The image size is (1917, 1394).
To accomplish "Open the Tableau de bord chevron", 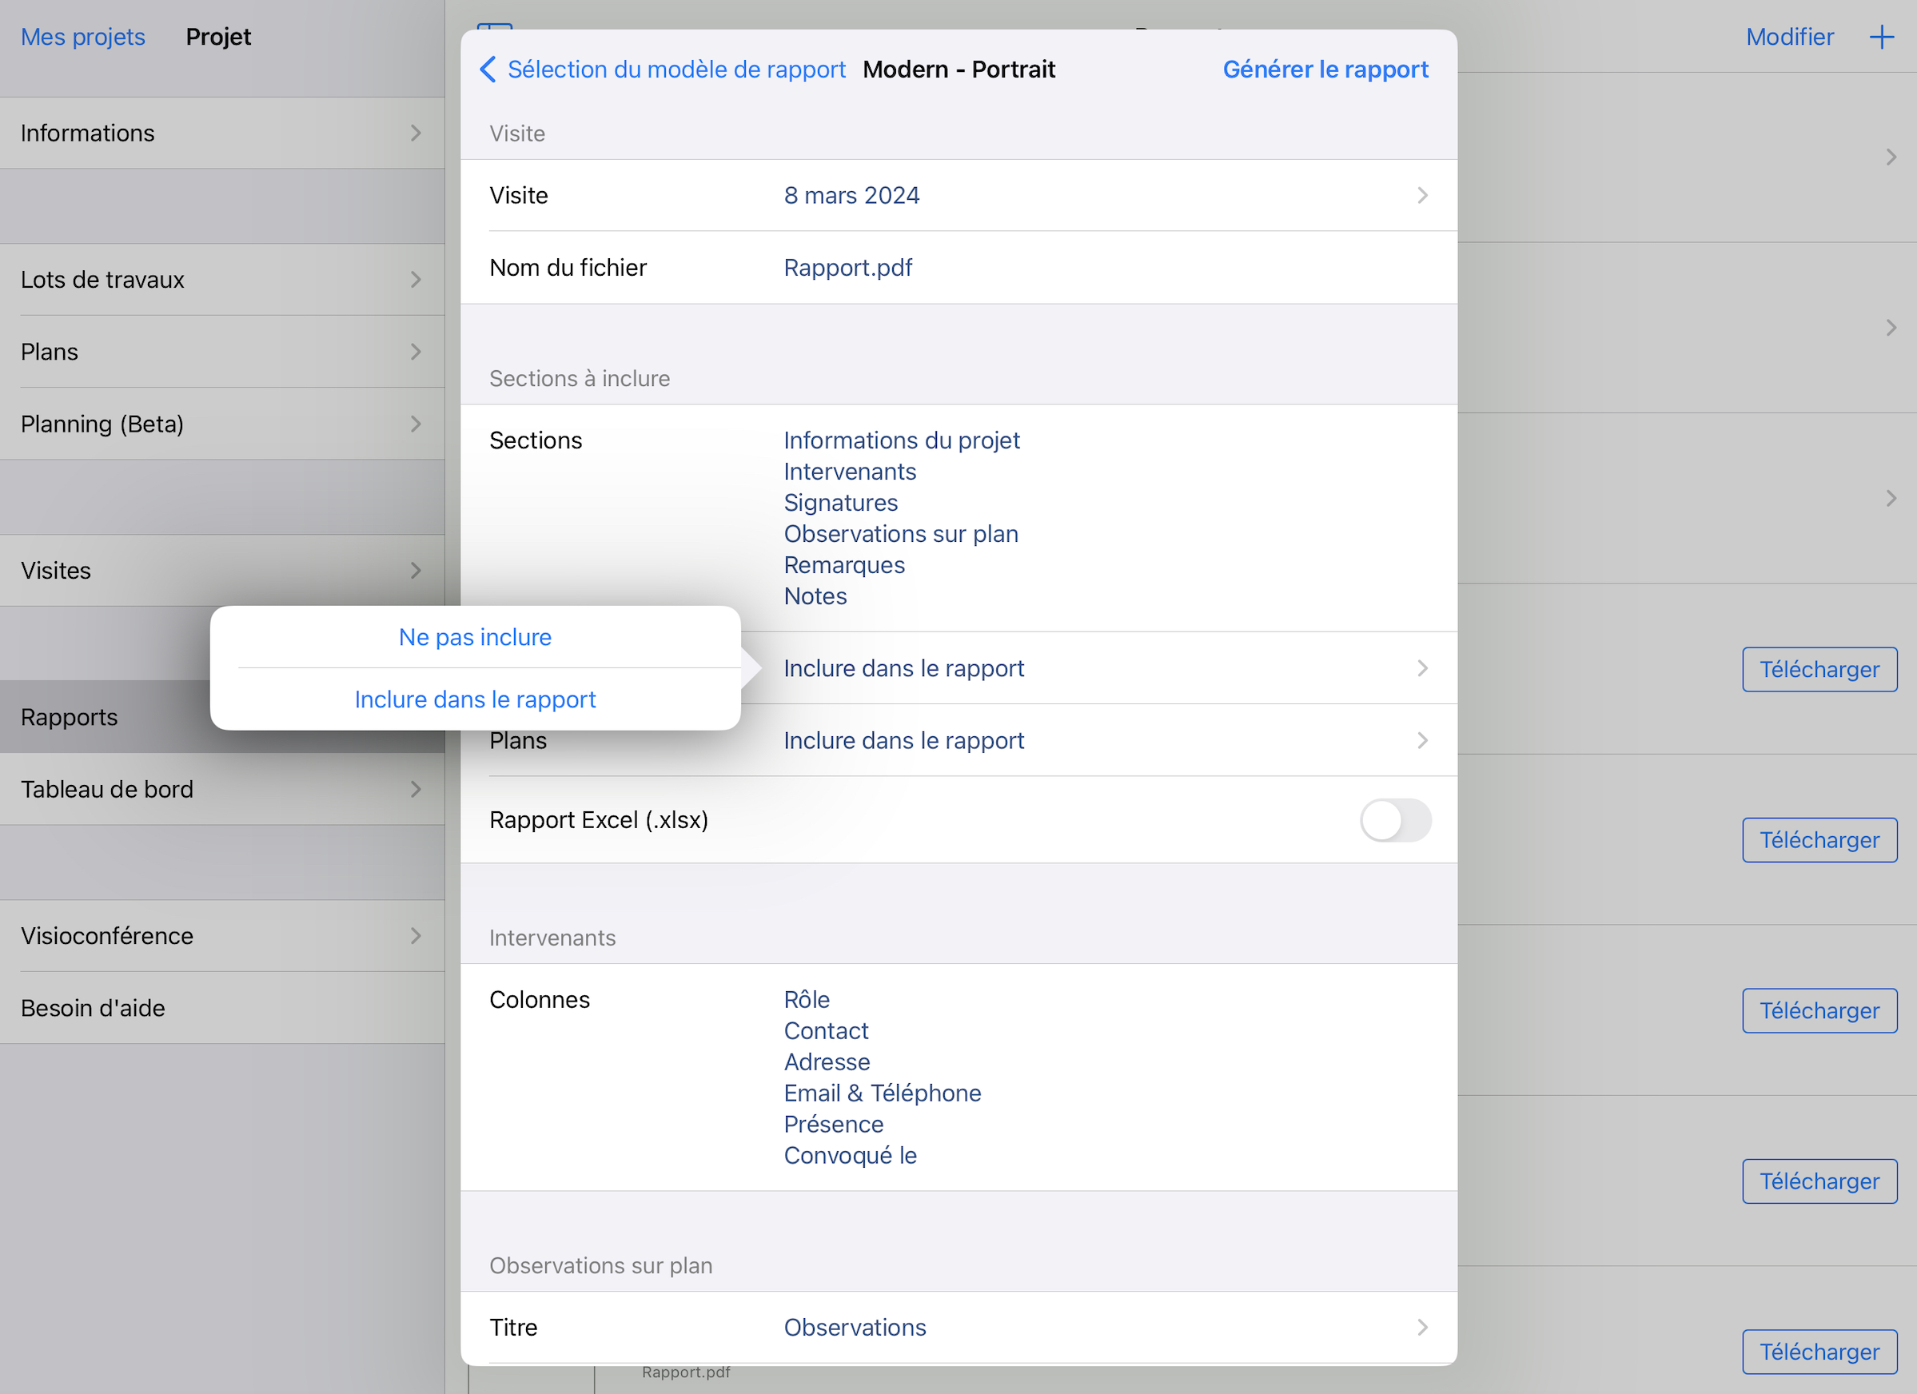I will (415, 790).
